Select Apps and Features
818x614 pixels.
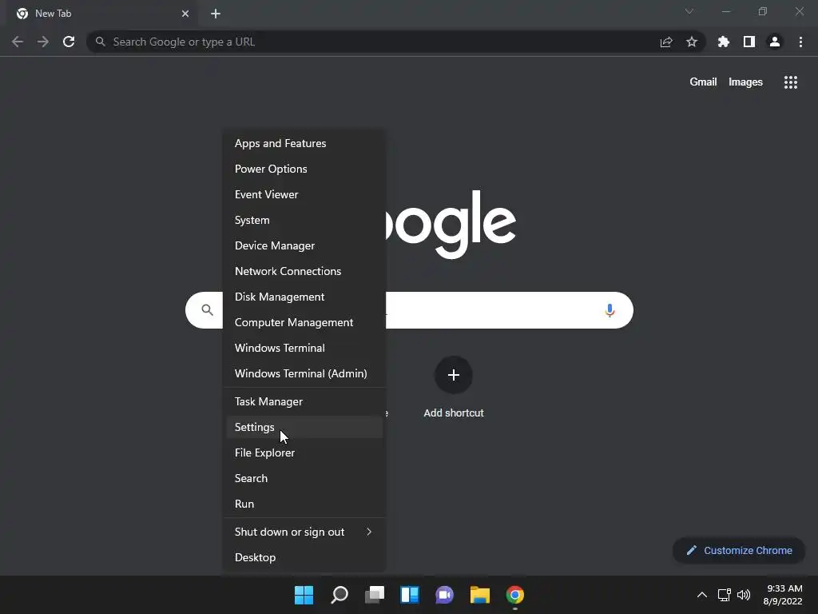tap(304, 143)
